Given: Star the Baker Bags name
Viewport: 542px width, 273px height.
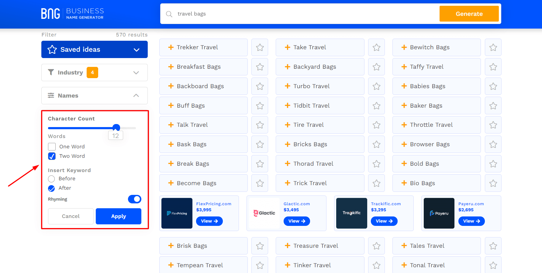Looking at the screenshot, I should click(x=493, y=106).
